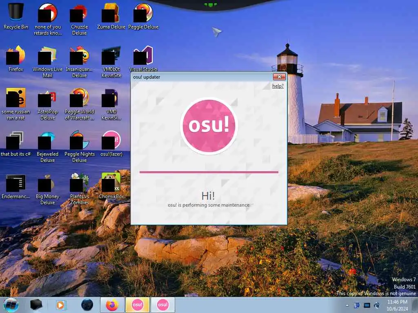
Task: Select the Chuzzle Deluxe desktop shortcut
Action: (x=80, y=19)
